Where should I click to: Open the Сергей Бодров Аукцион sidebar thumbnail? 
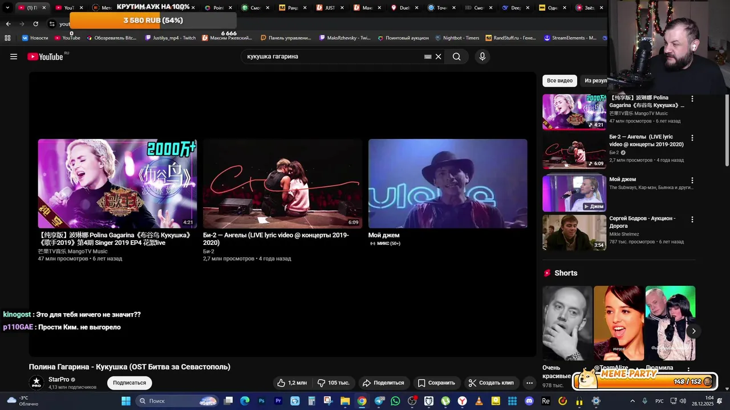point(574,232)
